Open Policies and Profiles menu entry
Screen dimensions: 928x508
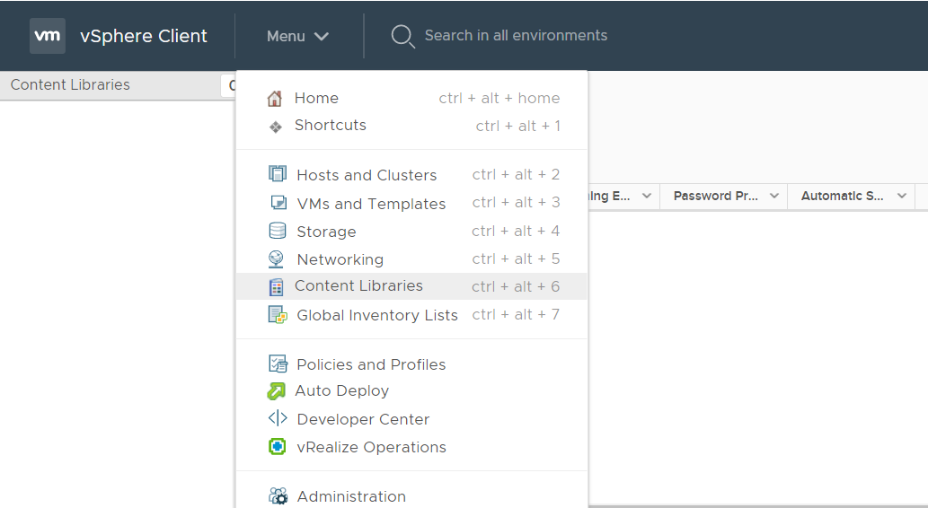coord(371,364)
